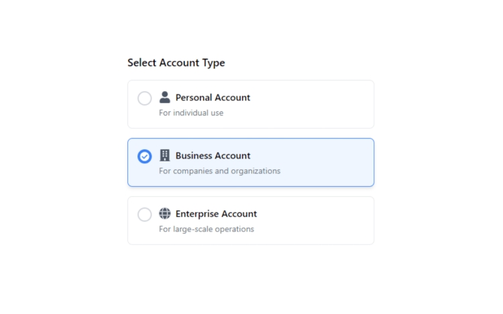Click the globe icon for Enterprise

(164, 214)
